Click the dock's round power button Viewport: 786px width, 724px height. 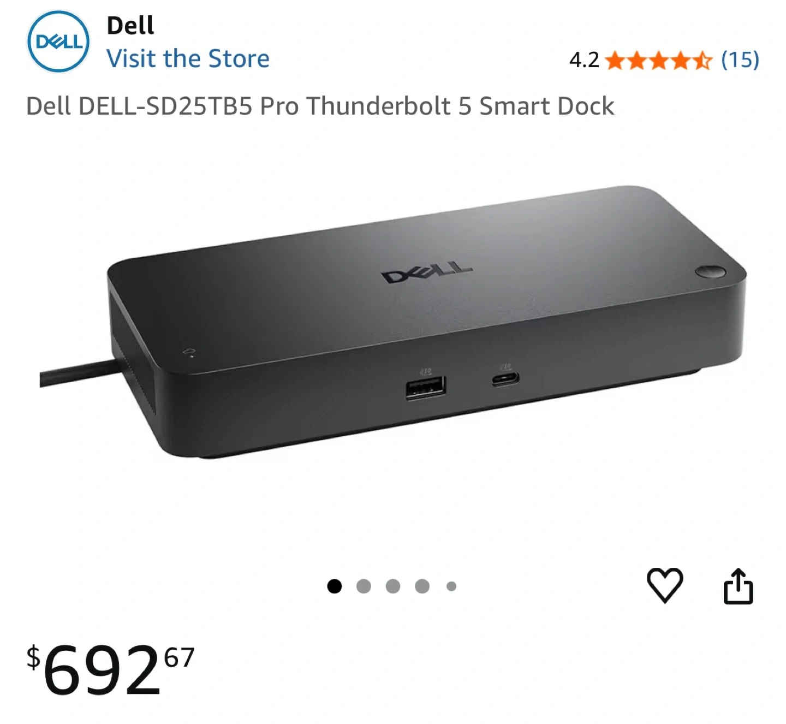pos(711,271)
